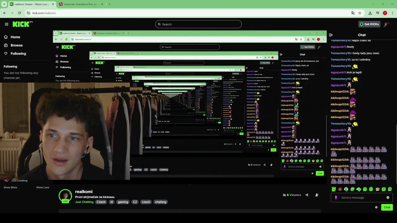
Task: Select the chatting tag
Action: point(161,202)
